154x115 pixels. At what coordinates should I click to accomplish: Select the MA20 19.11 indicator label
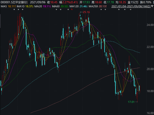click(43, 6)
